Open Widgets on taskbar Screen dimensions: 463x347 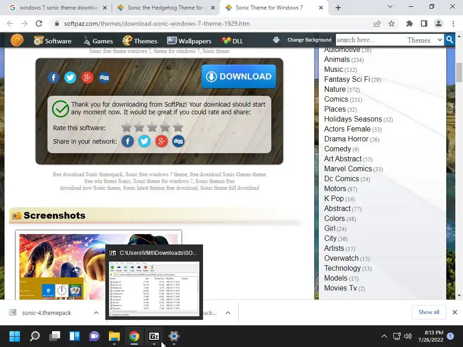click(x=75, y=336)
